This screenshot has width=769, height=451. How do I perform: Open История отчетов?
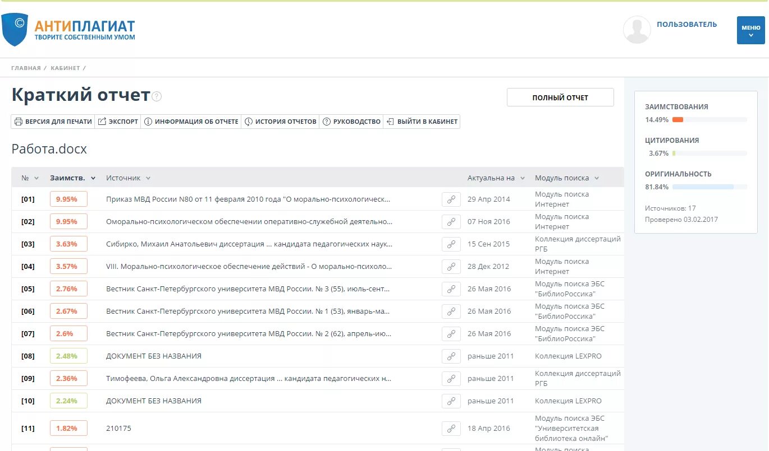[x=281, y=122]
